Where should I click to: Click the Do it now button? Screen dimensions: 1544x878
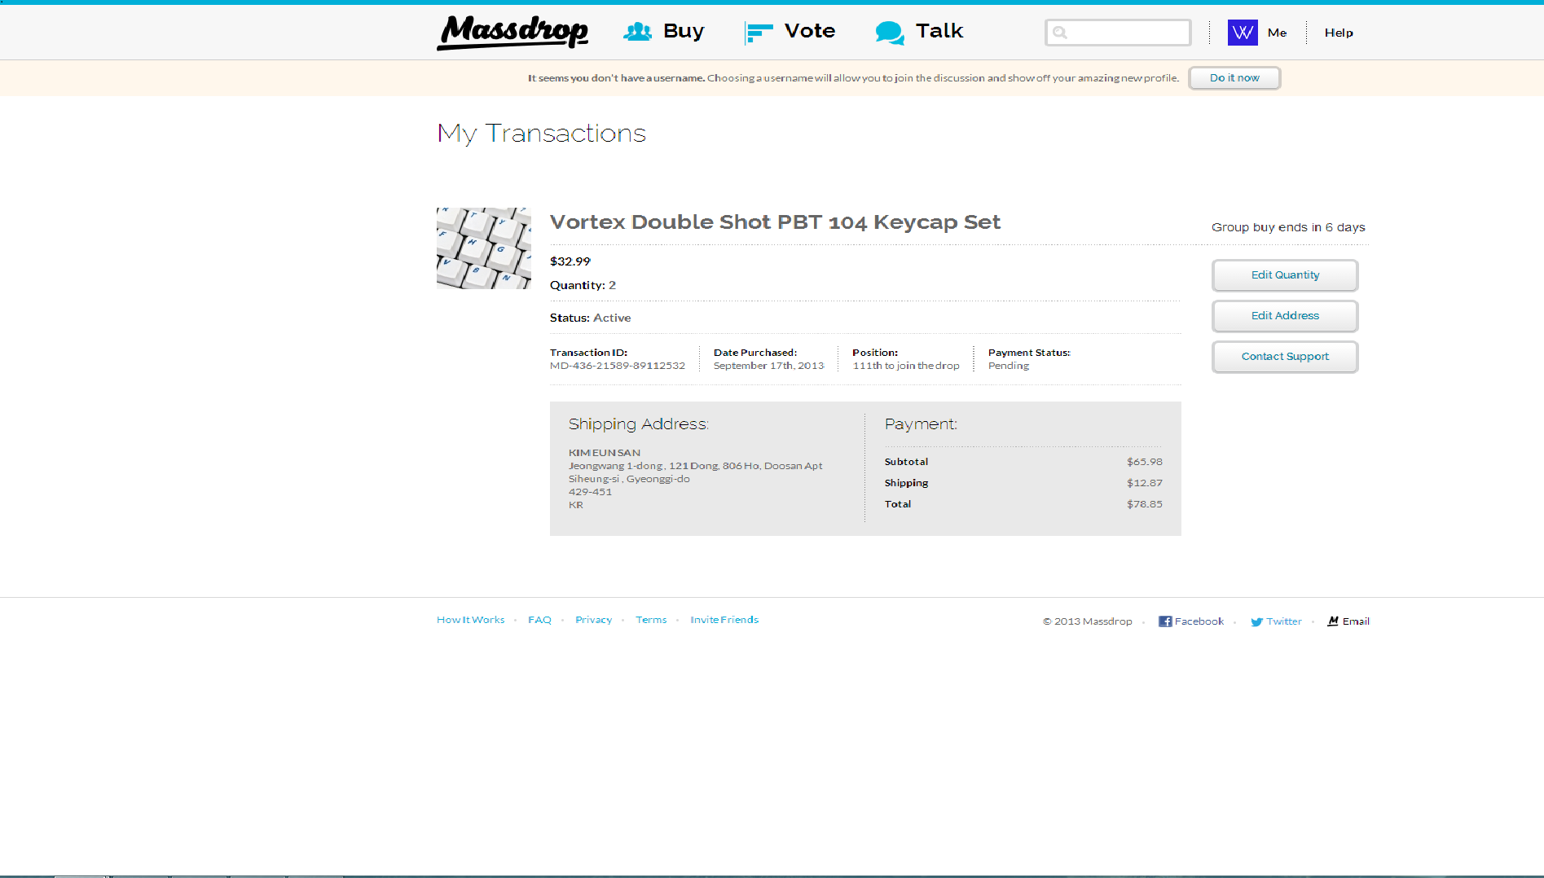tap(1234, 78)
